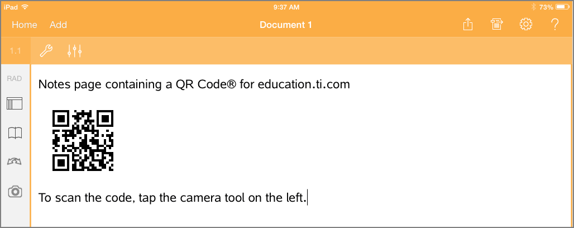
Task: Tap Add to insert a new page
Action: click(58, 25)
